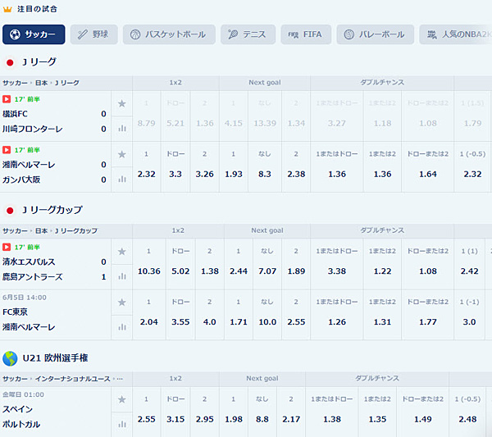This screenshot has height=437, width=492.
Task: Open live video icon for 清水エスパルス match
Action: (7, 248)
